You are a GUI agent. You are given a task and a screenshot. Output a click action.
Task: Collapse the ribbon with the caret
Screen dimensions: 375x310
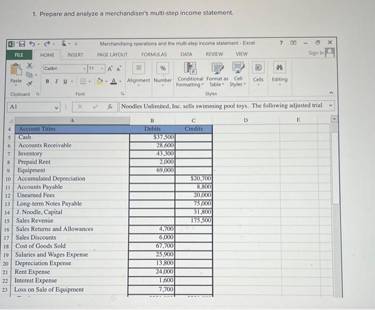point(331,92)
